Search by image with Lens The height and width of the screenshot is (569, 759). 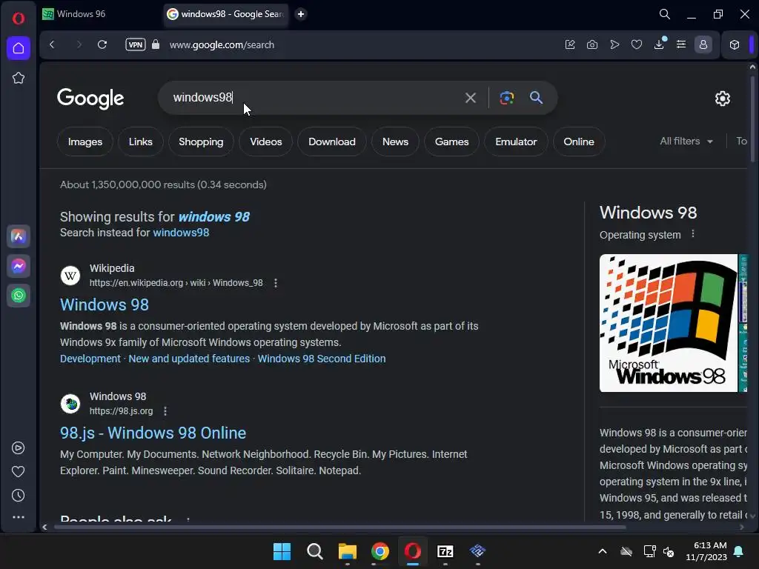point(507,98)
